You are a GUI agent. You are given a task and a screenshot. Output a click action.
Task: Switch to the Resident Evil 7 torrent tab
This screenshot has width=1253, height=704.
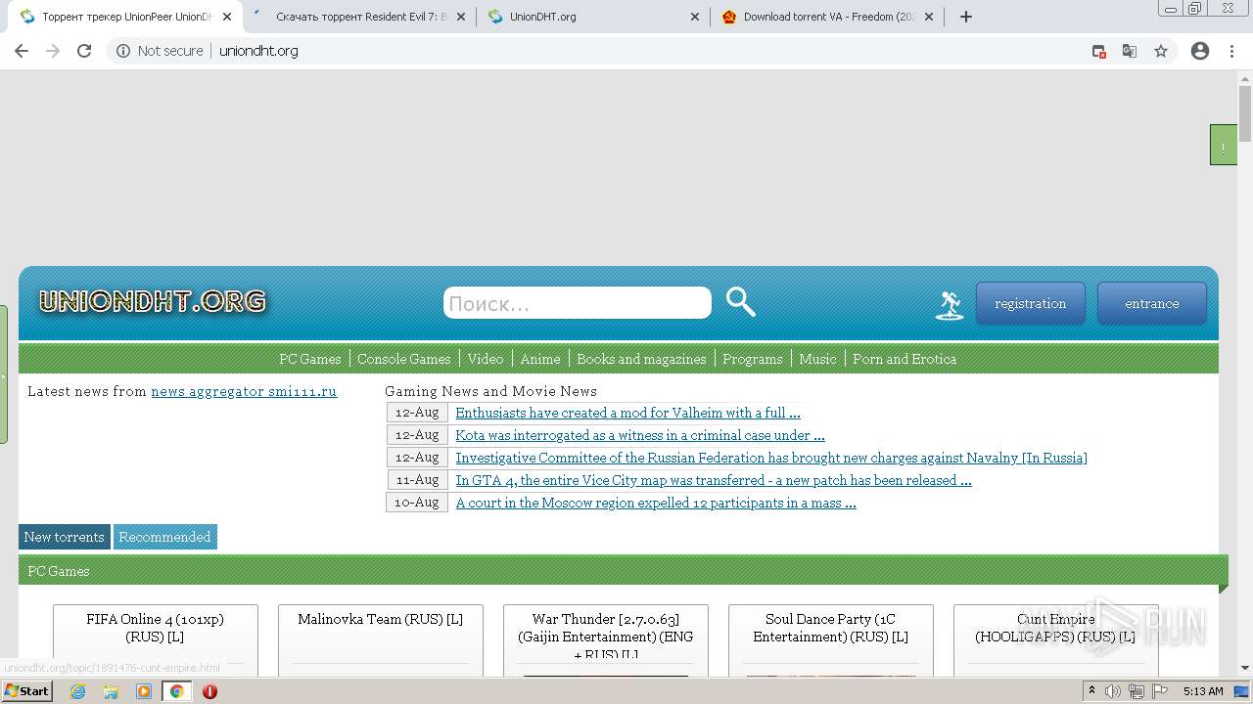tap(358, 17)
